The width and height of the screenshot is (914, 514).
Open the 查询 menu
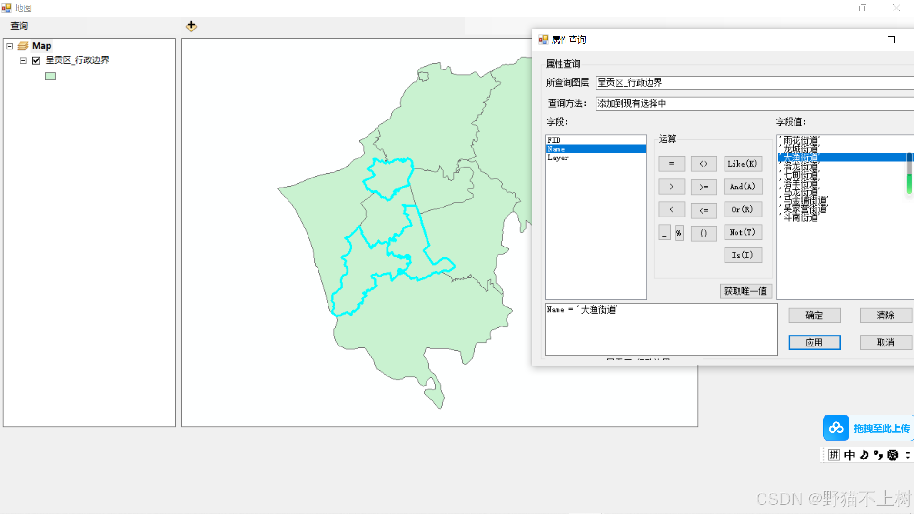click(19, 26)
